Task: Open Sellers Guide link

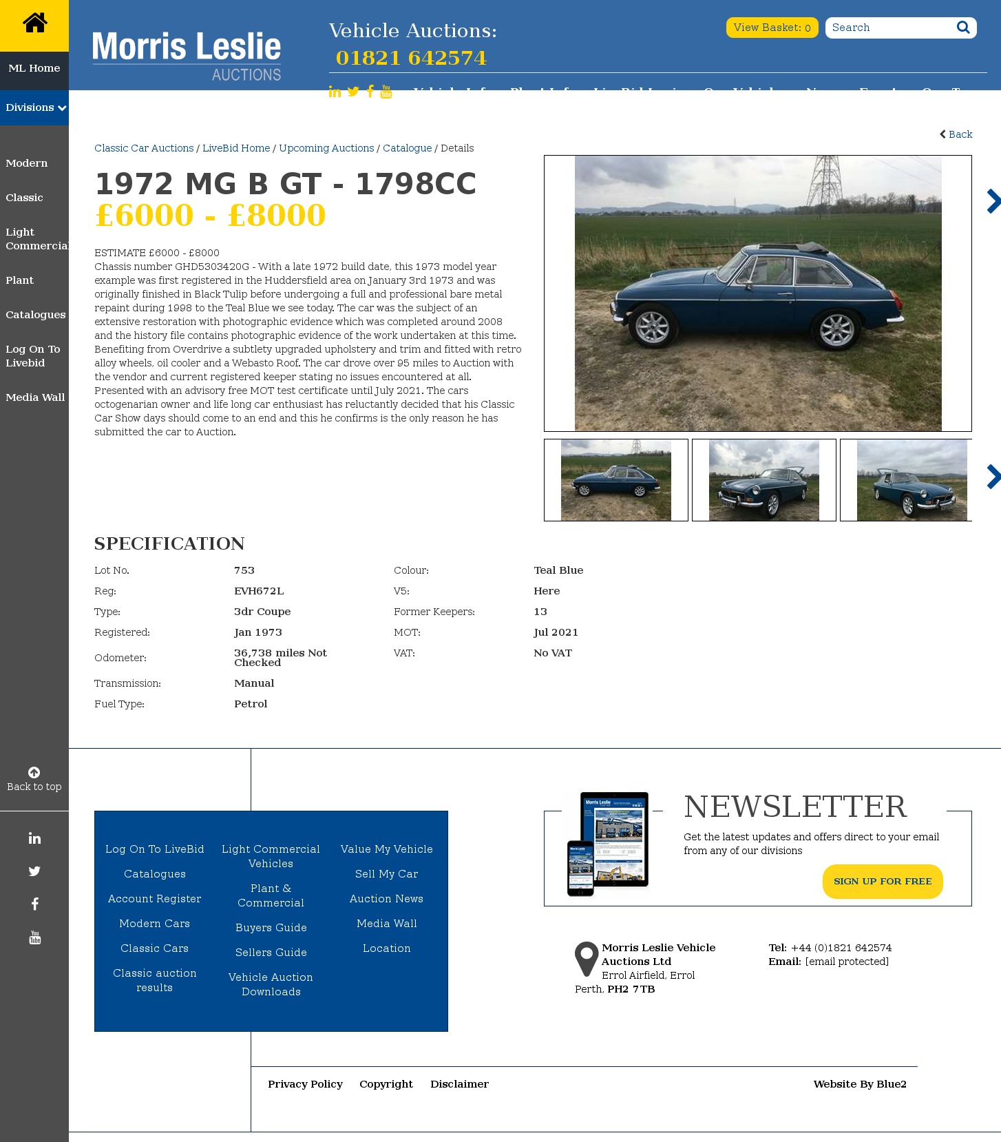Action: point(271,953)
